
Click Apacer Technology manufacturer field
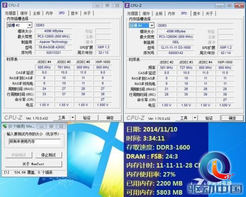click(x=54, y=42)
